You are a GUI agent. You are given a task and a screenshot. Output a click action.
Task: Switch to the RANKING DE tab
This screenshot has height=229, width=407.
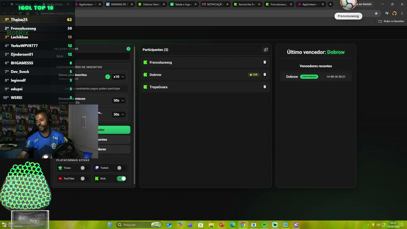[119, 4]
